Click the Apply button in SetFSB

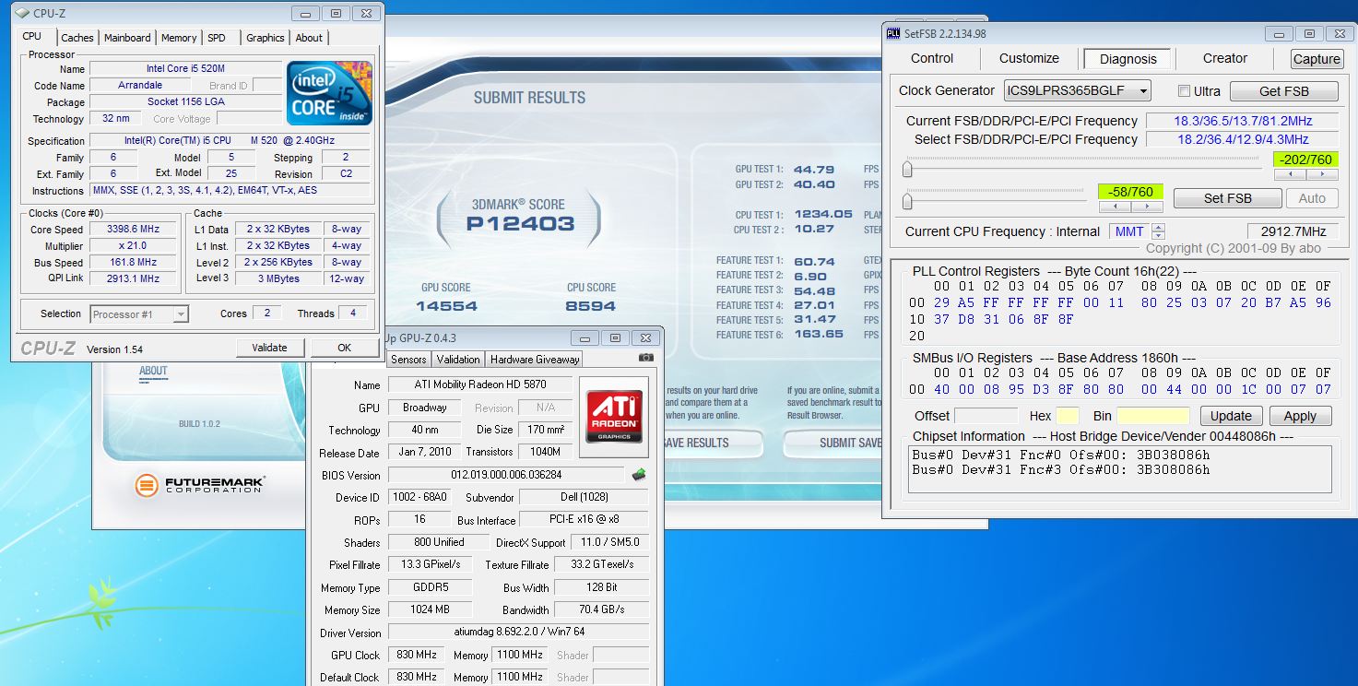click(1300, 416)
